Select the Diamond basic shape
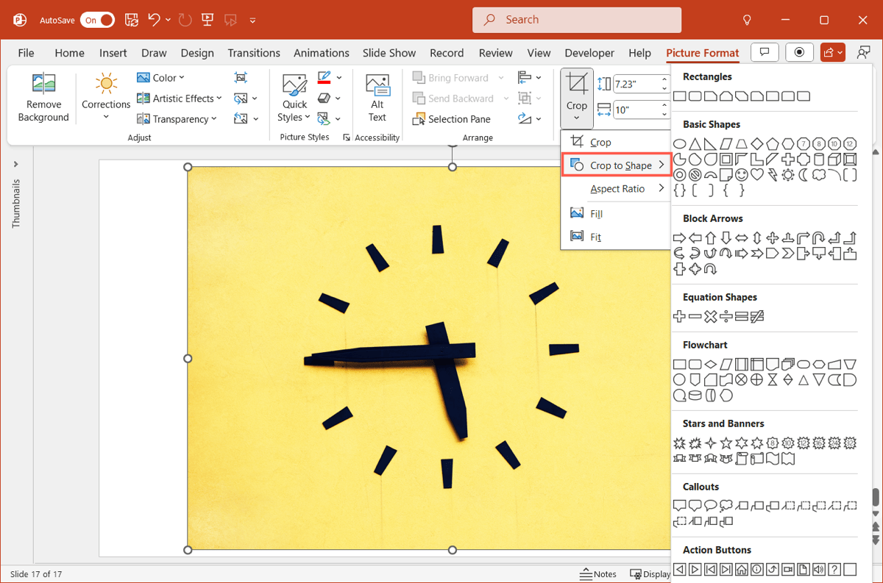Image resolution: width=883 pixels, height=583 pixels. click(x=757, y=143)
